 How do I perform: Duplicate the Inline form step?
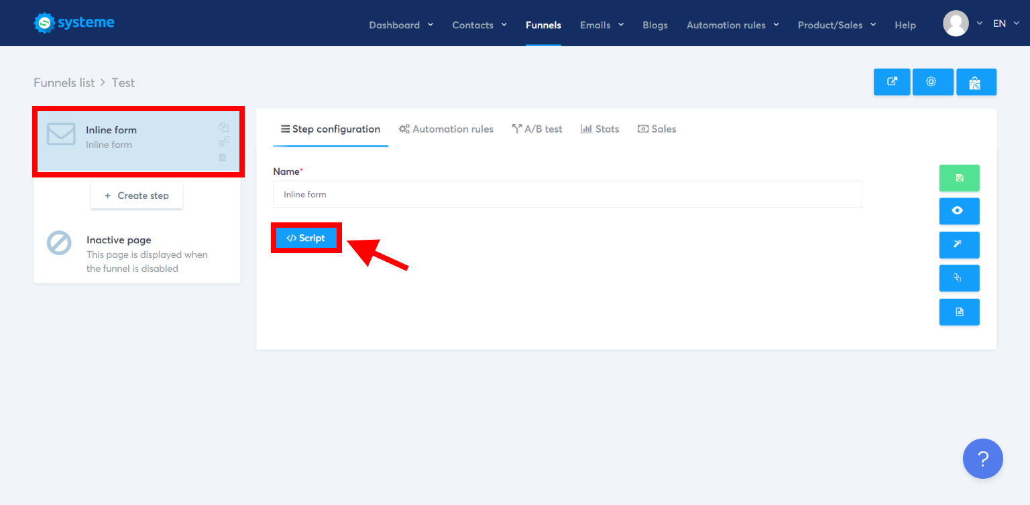tap(223, 126)
